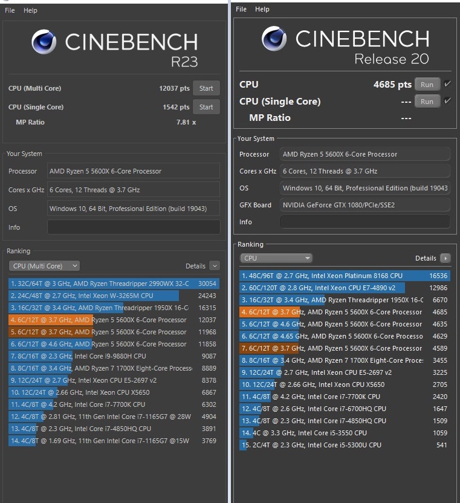Open the File menu in Cinebench R23
Image resolution: width=460 pixels, height=503 pixels.
pyautogui.click(x=11, y=11)
